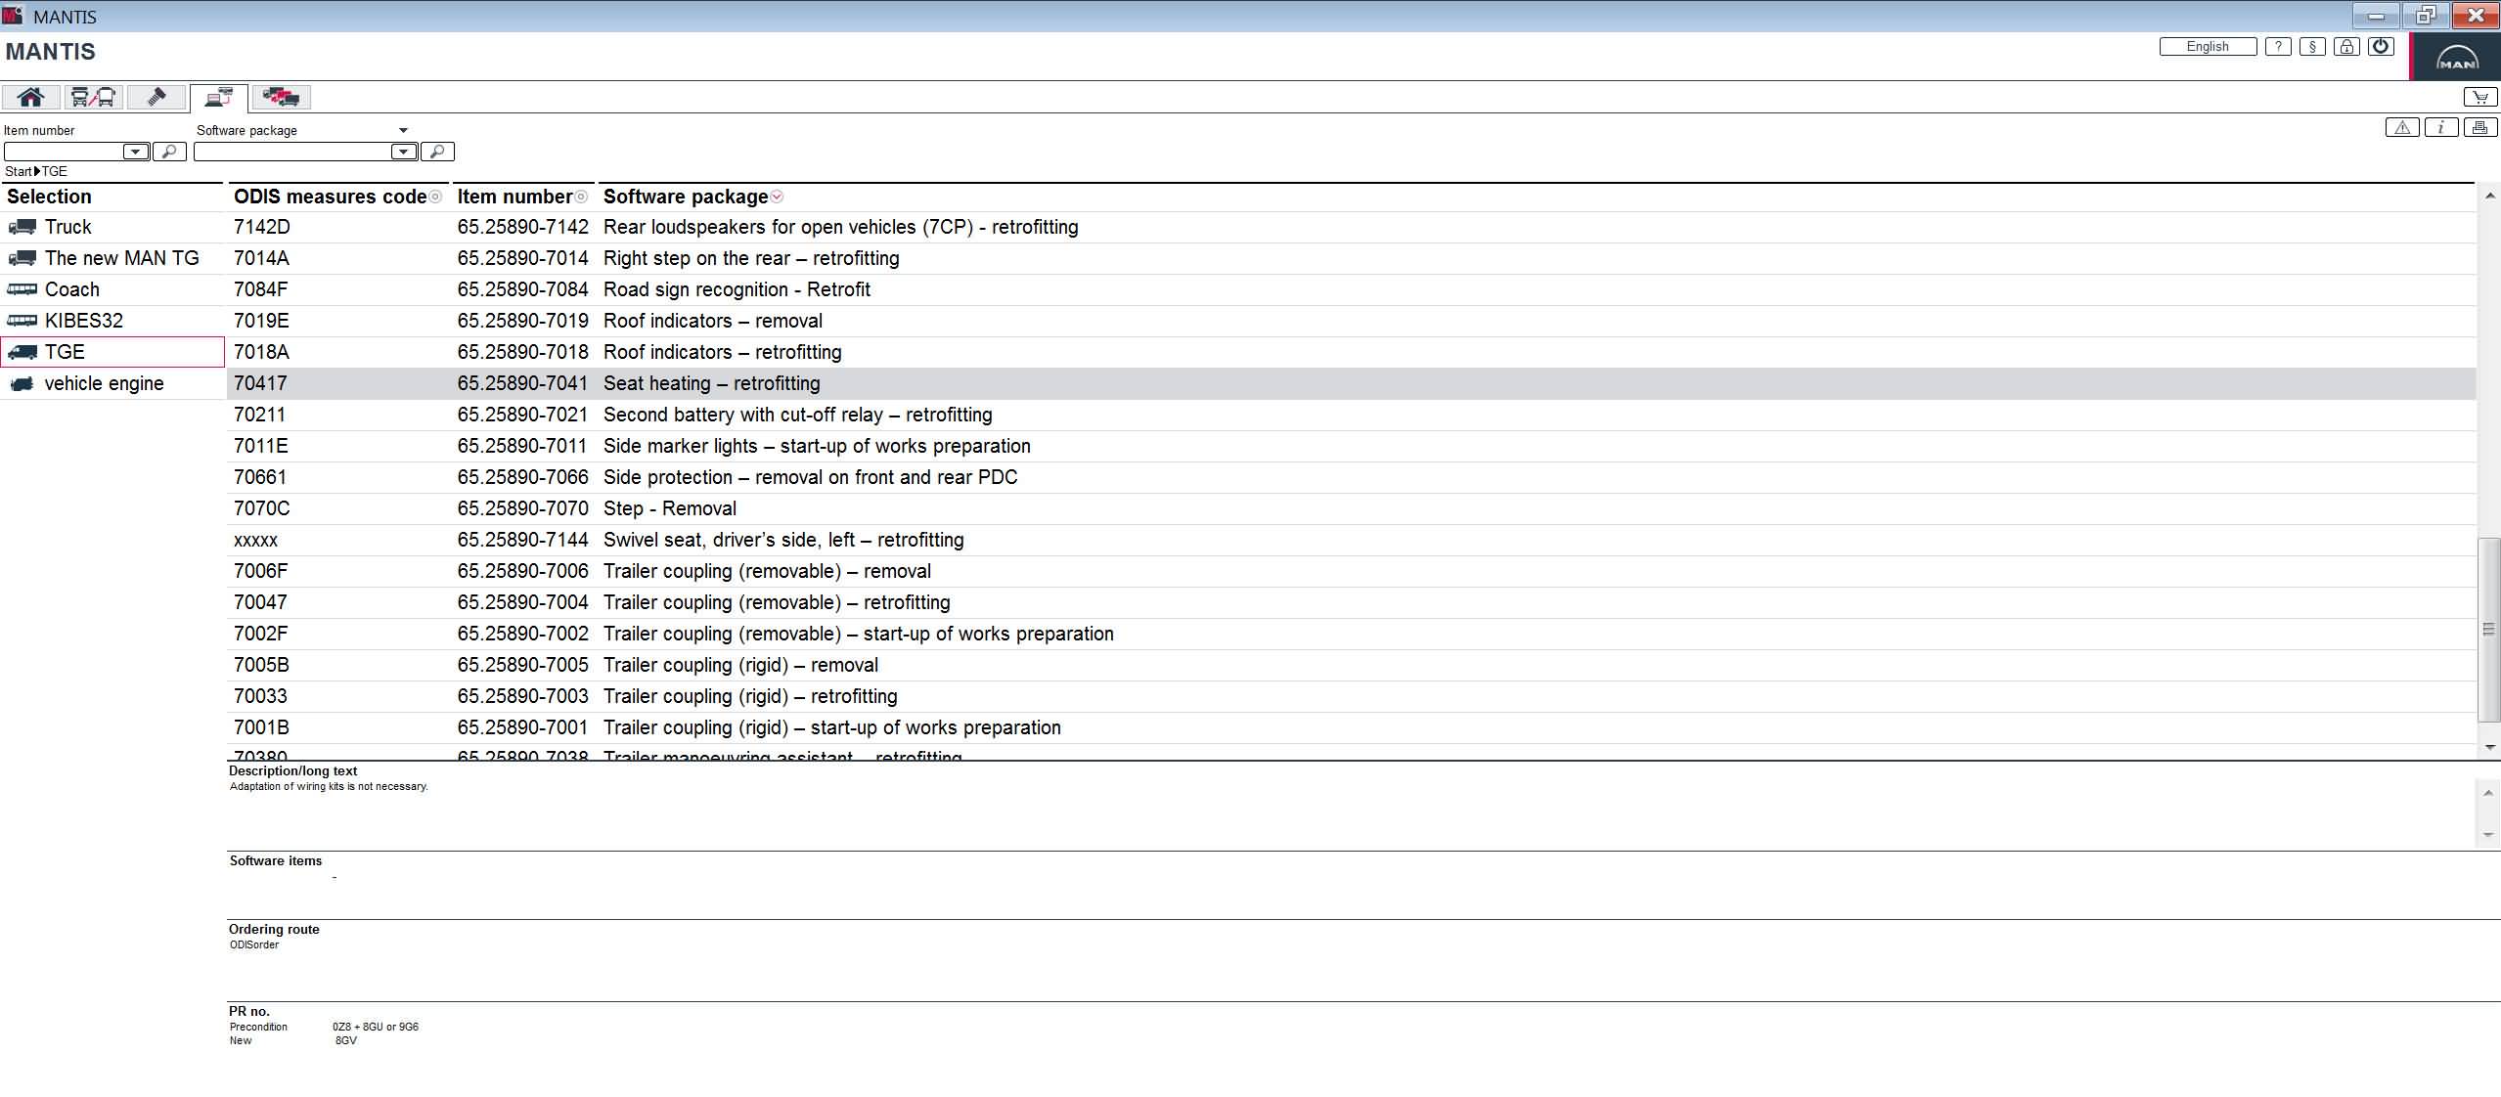Open the software packages laptop icon
This screenshot has width=2501, height=1097.
[217, 97]
